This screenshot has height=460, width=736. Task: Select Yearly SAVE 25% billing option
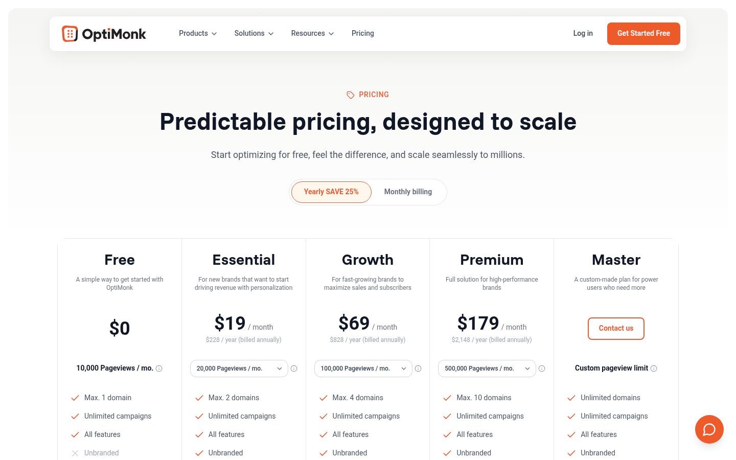click(x=331, y=192)
